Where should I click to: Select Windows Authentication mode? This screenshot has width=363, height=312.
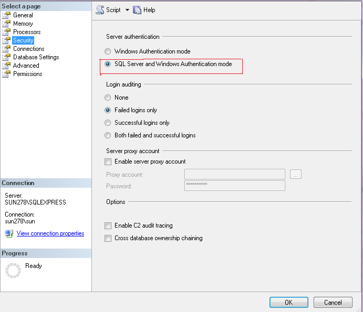click(x=108, y=51)
